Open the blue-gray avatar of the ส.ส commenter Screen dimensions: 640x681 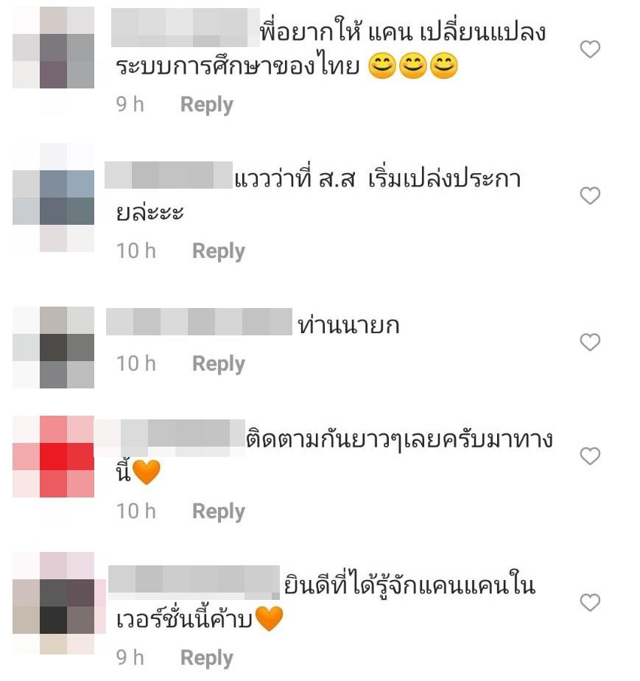click(x=53, y=198)
